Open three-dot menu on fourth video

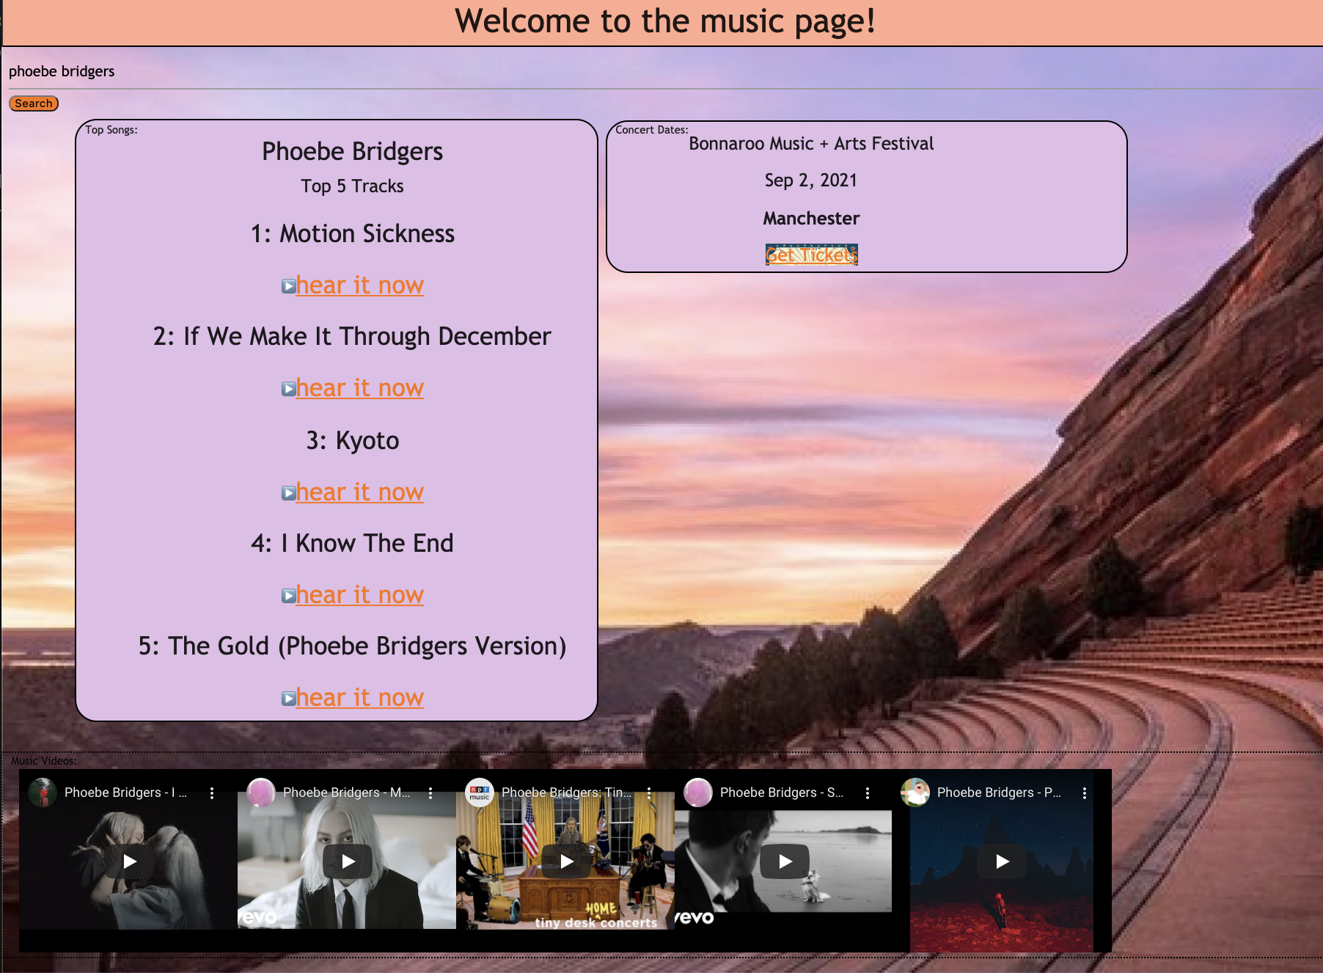point(868,792)
